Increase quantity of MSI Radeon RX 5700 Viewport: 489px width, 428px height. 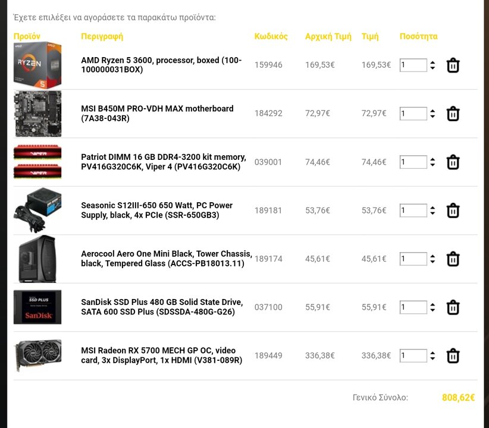(432, 353)
